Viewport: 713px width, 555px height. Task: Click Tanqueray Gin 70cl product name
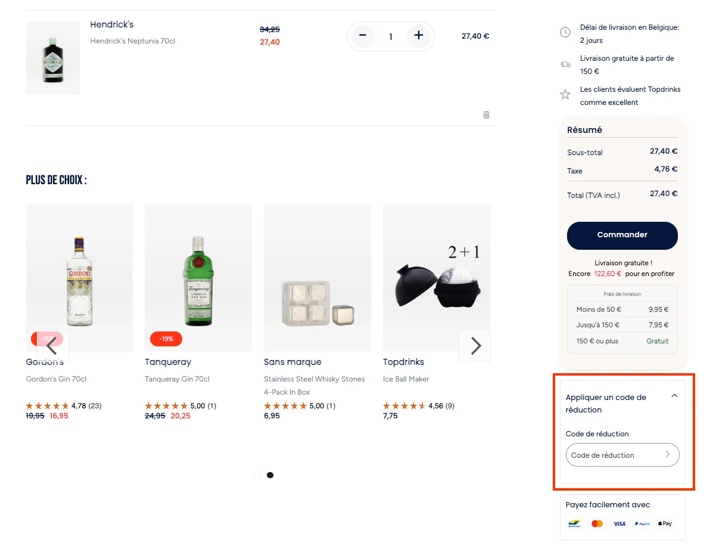point(177,379)
